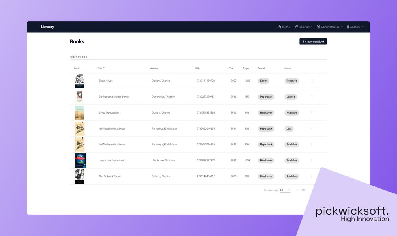Expand the Administration dropdown menu
The image size is (397, 236).
tap(330, 27)
